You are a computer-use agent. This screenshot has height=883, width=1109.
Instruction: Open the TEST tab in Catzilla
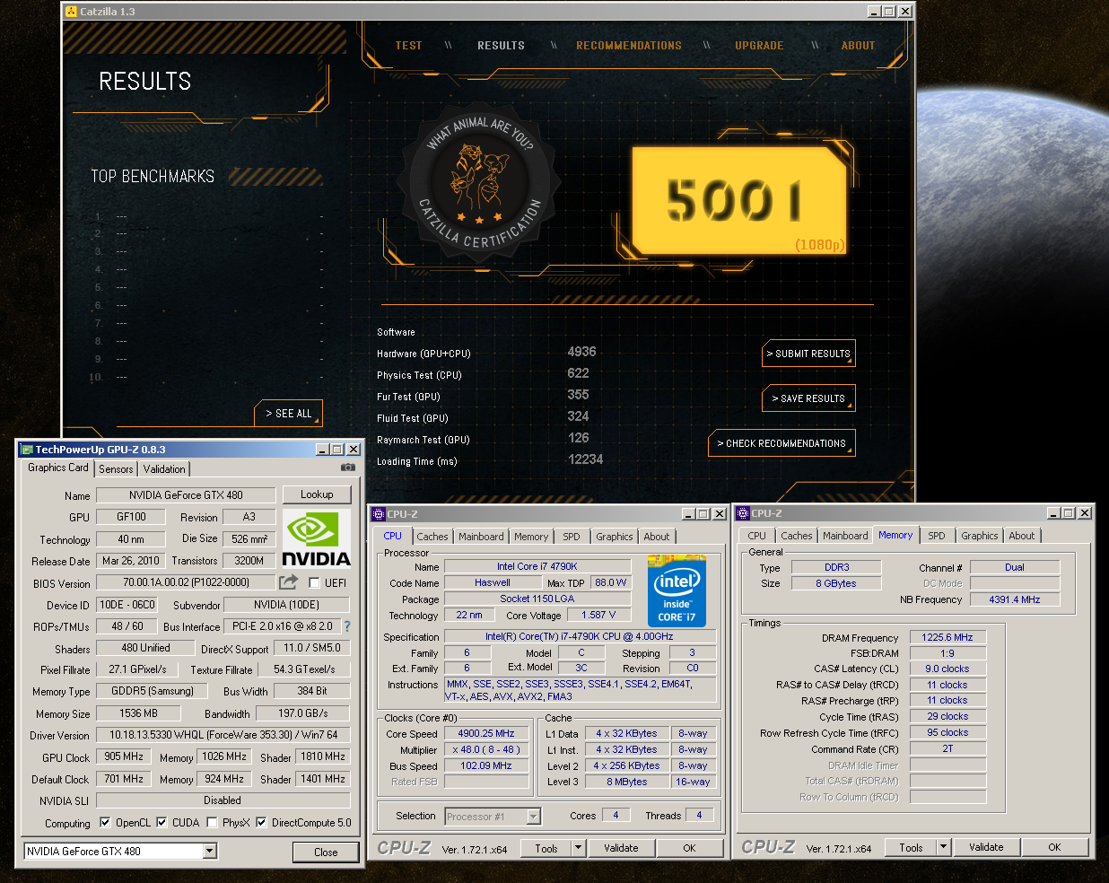click(x=408, y=46)
